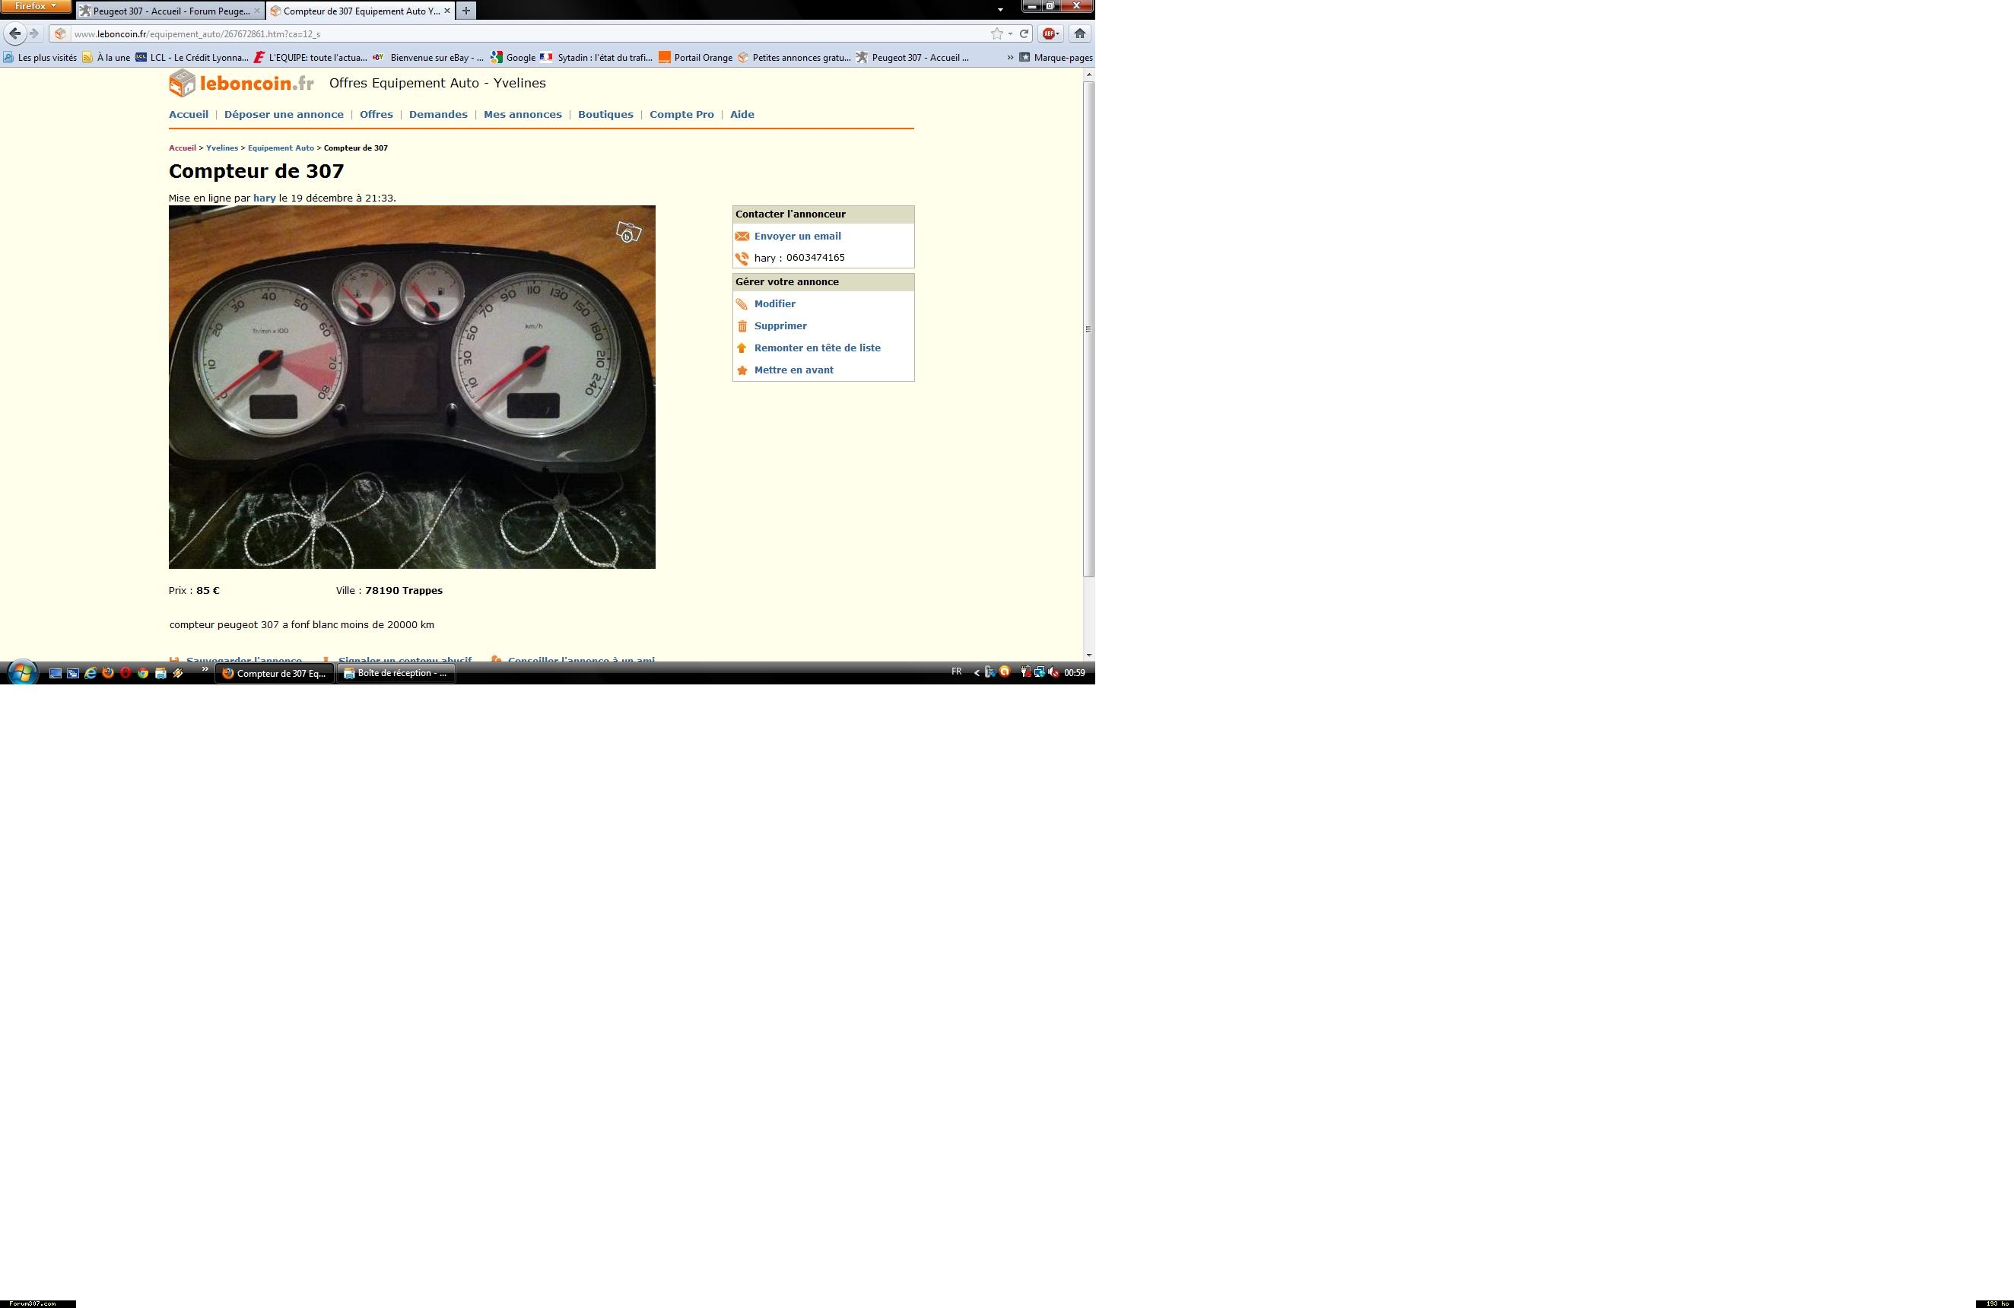Click the page vertical scrollbar
Viewport: 2014px width, 1308px height.
[1089, 330]
